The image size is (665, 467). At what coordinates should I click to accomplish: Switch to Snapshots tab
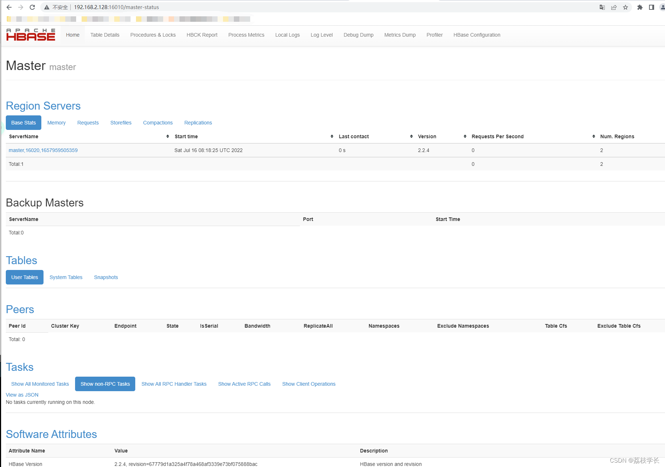[x=106, y=277]
